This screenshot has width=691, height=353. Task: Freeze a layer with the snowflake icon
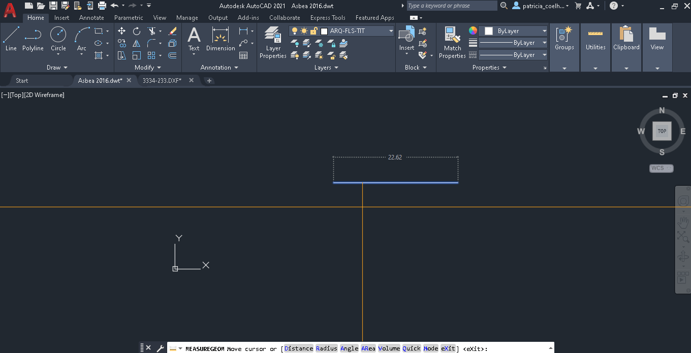[320, 44]
